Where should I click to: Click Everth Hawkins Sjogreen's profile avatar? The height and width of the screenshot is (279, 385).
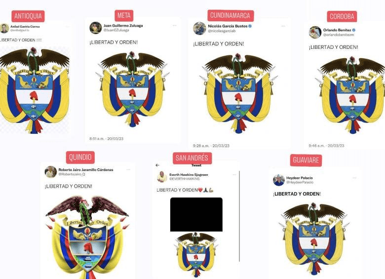tap(162, 177)
